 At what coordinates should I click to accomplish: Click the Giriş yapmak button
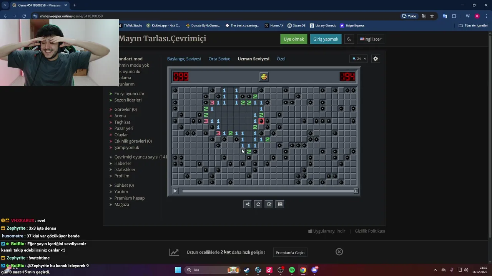[x=326, y=39]
